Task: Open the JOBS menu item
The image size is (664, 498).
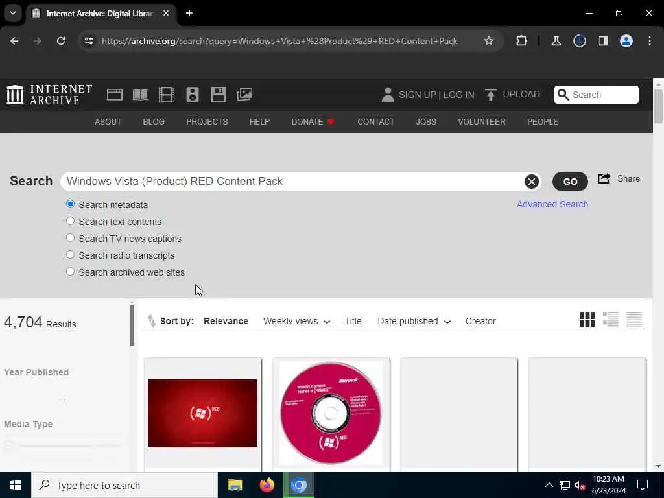Action: tap(426, 121)
